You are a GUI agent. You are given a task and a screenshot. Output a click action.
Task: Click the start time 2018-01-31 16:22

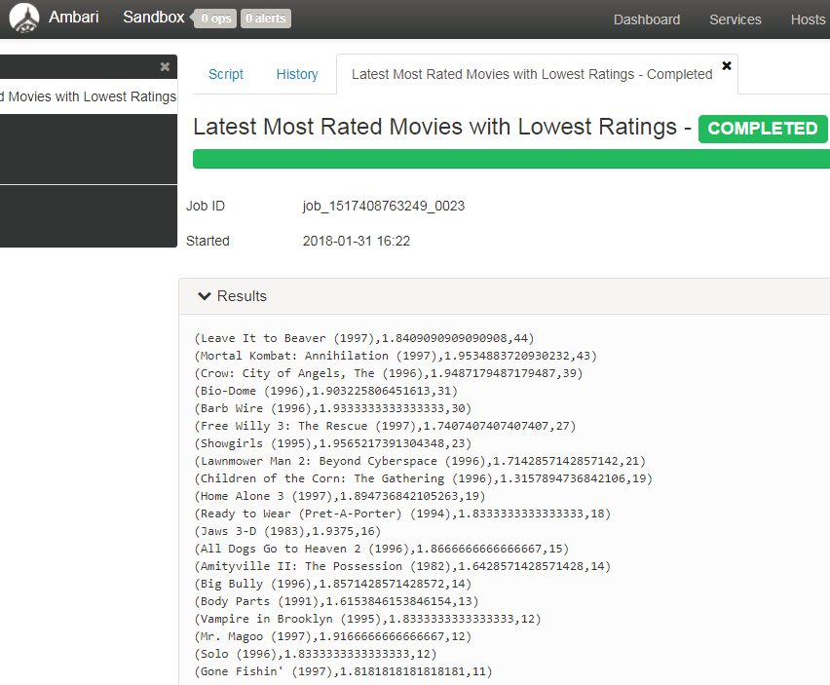(357, 241)
